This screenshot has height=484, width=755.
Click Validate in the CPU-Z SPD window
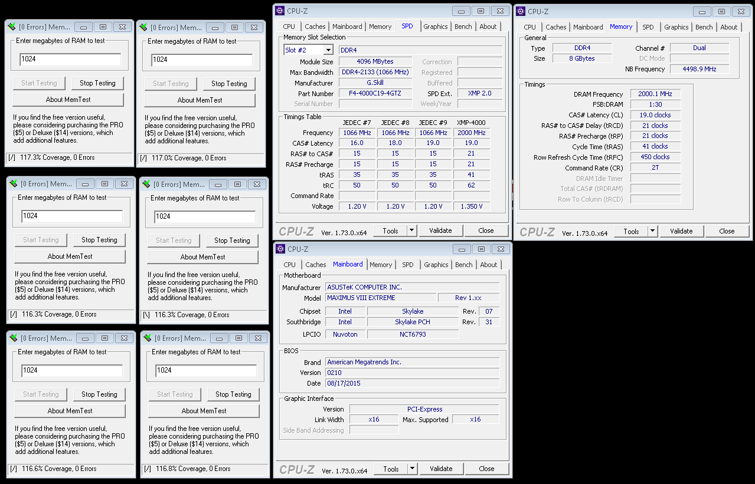tap(440, 231)
